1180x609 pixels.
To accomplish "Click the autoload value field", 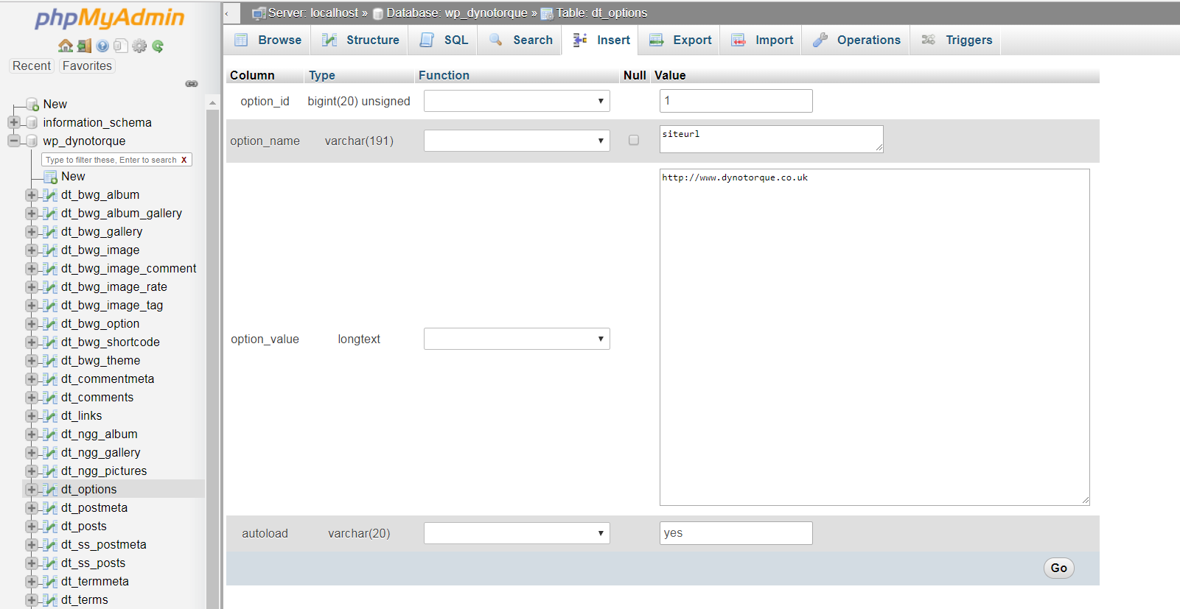I will click(736, 533).
